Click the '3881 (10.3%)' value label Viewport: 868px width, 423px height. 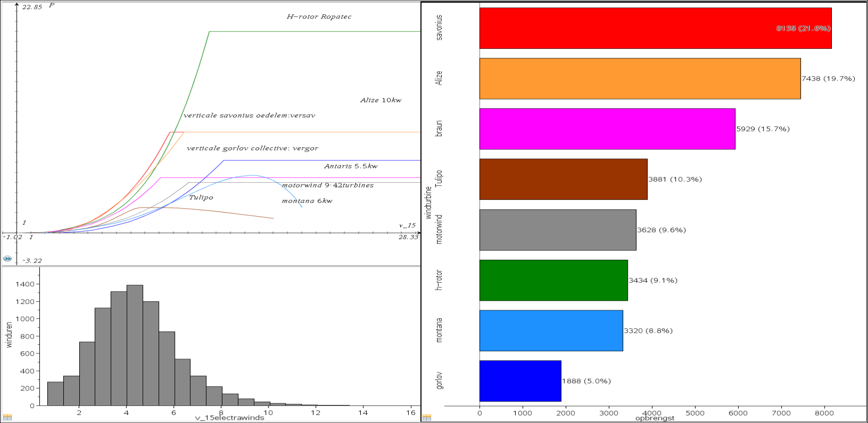(675, 179)
